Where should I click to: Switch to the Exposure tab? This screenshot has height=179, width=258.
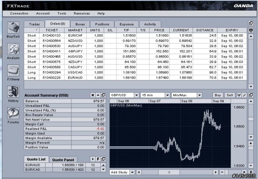coord(127,24)
